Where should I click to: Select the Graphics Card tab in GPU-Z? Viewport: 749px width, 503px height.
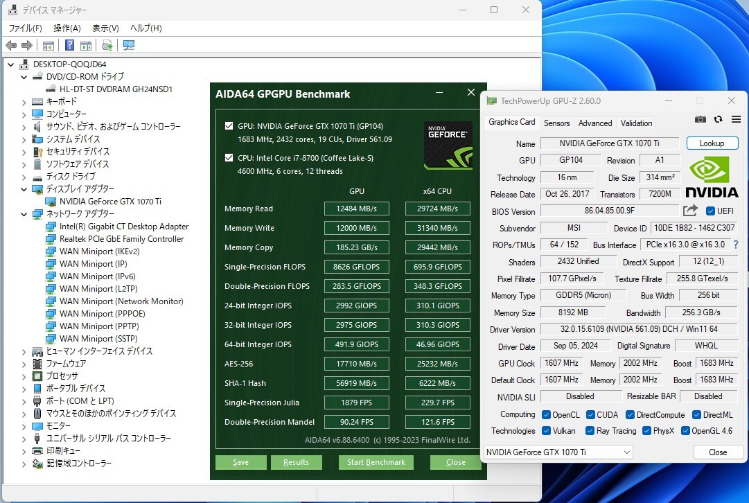pos(511,122)
